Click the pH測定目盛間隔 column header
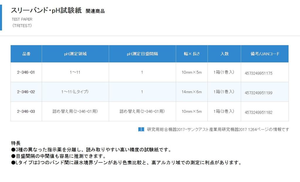 pos(142,54)
